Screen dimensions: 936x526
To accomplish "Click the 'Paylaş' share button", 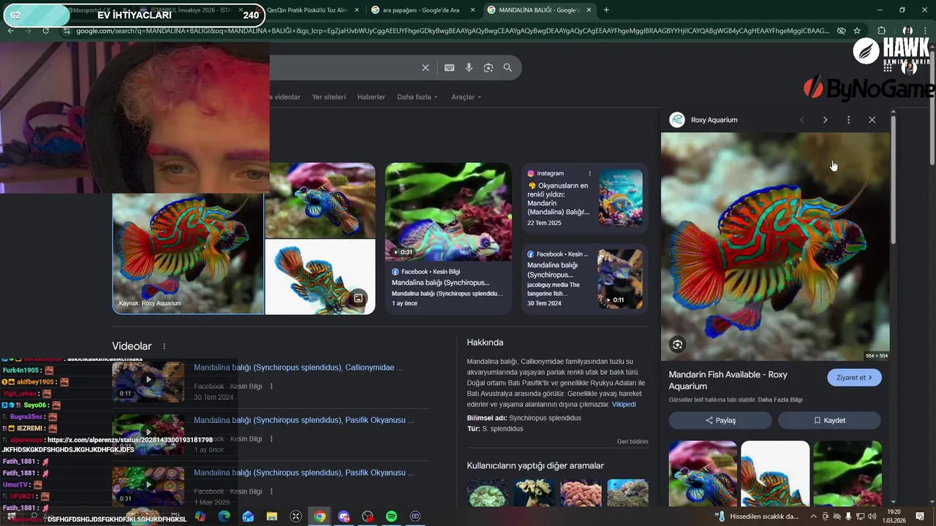I will click(720, 420).
